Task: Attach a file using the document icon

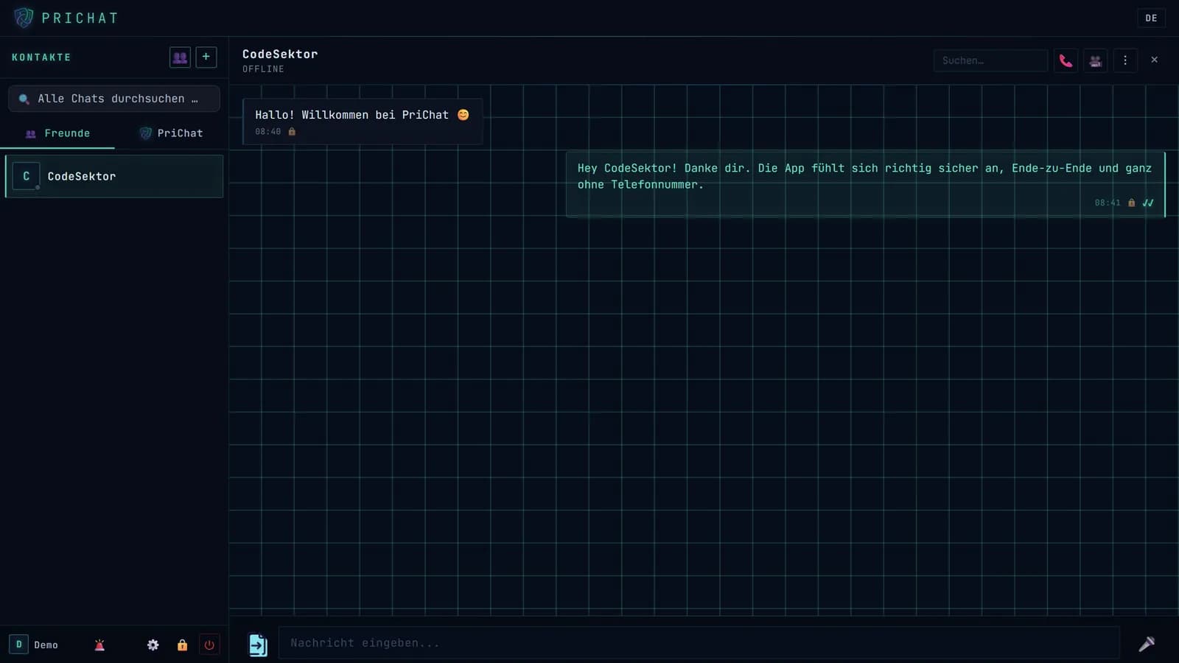Action: click(x=258, y=645)
